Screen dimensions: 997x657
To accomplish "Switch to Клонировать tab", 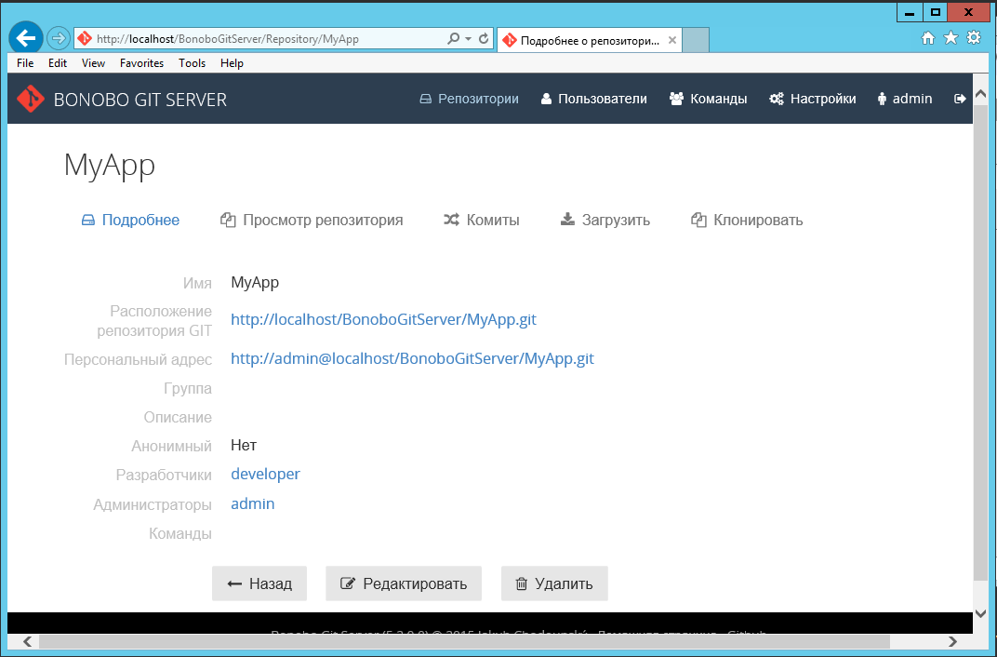I will 747,220.
